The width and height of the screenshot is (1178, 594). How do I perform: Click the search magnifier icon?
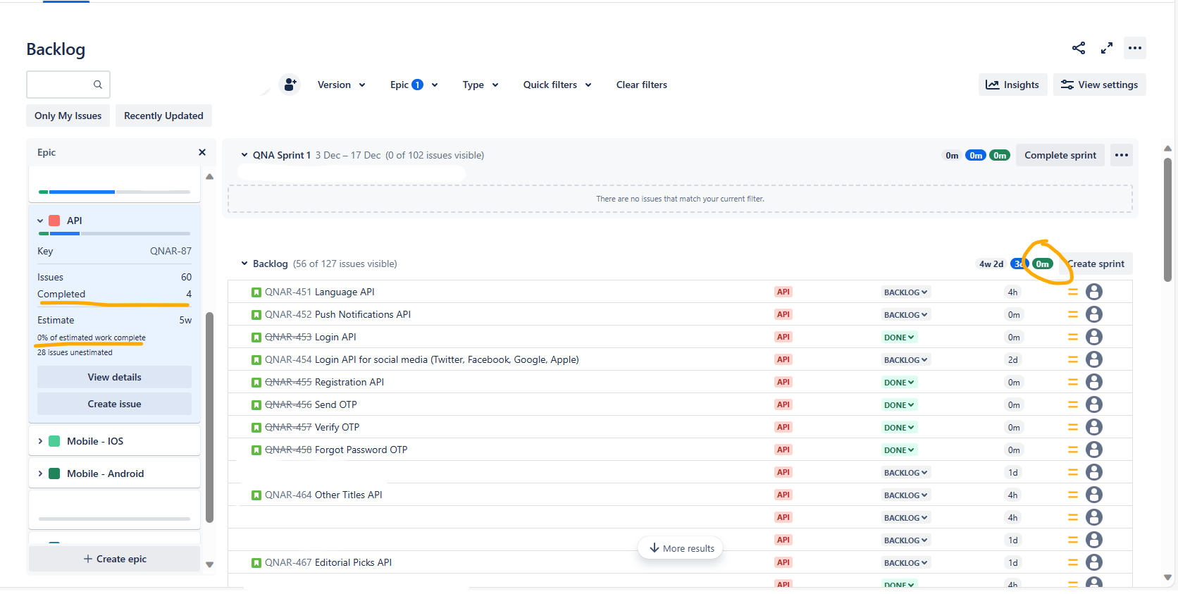pos(98,85)
